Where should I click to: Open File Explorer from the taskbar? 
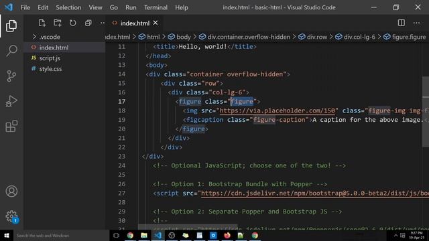pyautogui.click(x=144, y=235)
